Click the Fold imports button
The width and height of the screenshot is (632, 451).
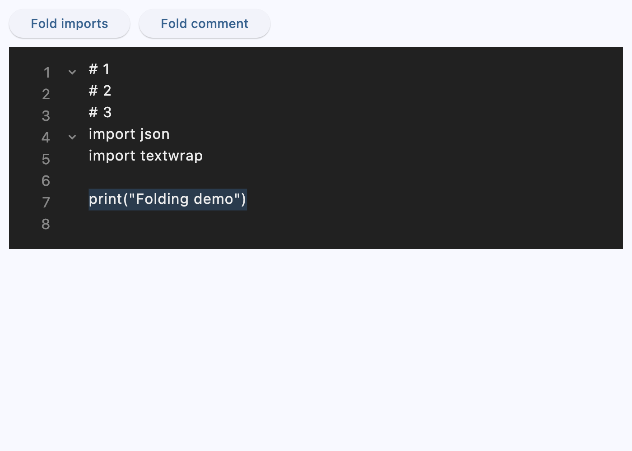(69, 23)
